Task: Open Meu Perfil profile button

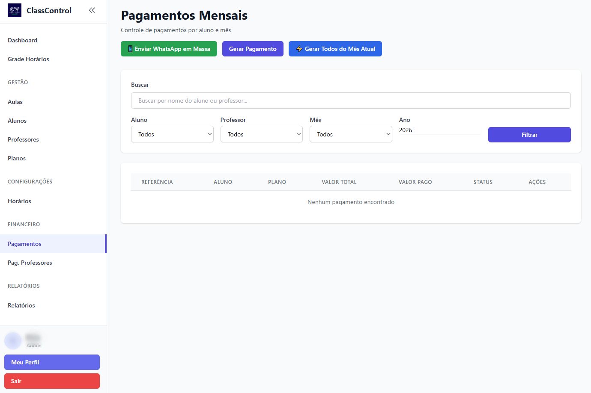Action: click(52, 362)
